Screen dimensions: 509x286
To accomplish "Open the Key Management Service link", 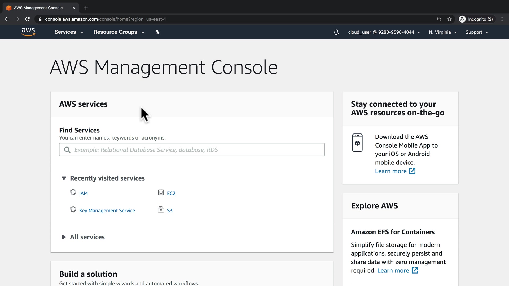I will pyautogui.click(x=107, y=211).
